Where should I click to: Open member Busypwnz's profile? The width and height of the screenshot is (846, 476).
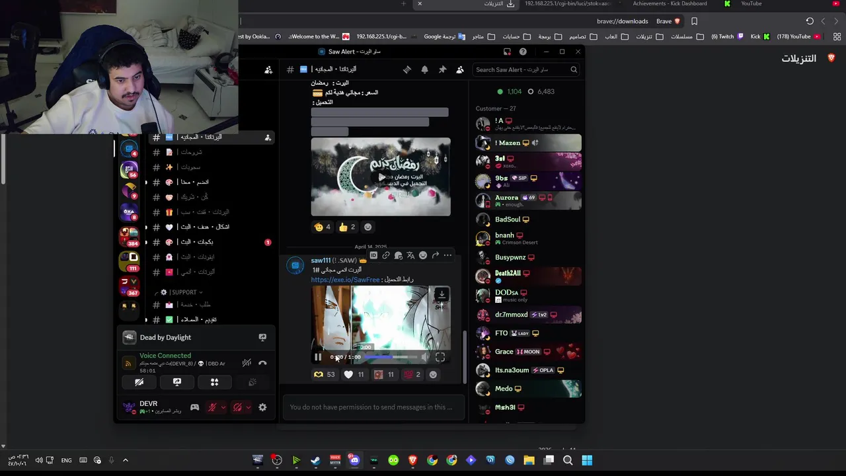[528, 258]
